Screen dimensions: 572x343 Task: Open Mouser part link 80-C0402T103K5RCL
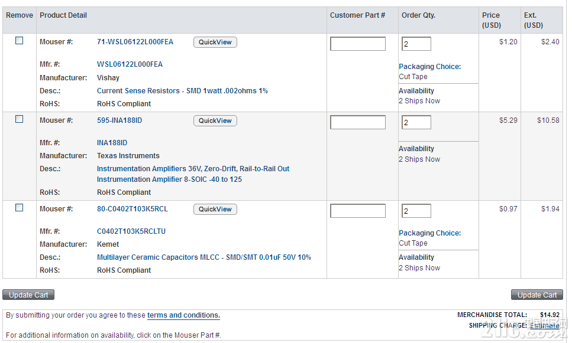(x=132, y=209)
